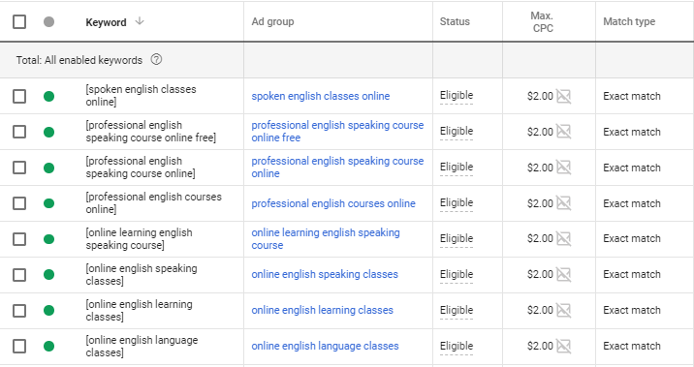Open ad group link online learning english speaking course

tap(326, 239)
